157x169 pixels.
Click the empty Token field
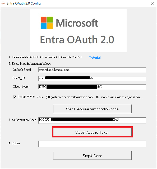[92, 144]
